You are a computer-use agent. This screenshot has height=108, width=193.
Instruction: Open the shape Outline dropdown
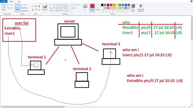click(x=76, y=5)
